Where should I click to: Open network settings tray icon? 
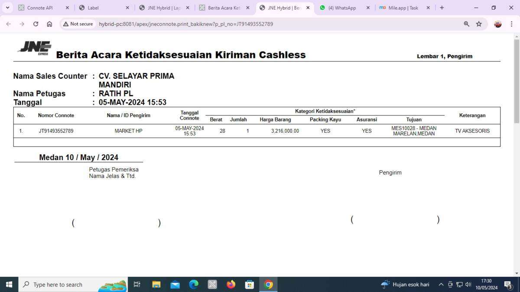point(459,284)
